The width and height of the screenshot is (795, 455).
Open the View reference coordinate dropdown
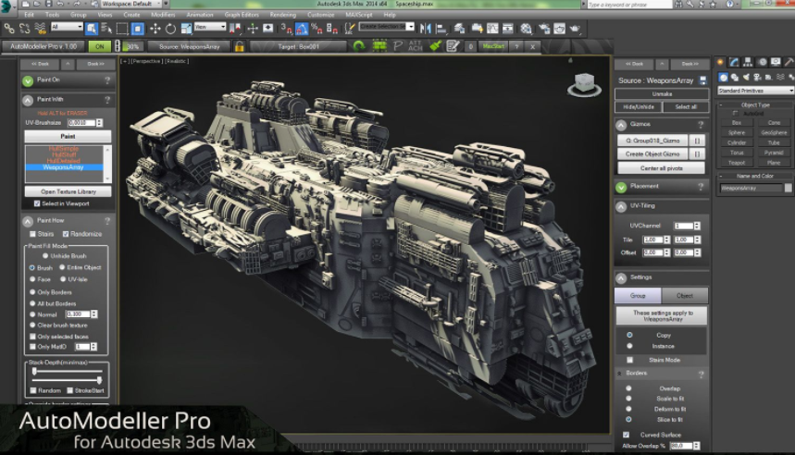point(210,26)
